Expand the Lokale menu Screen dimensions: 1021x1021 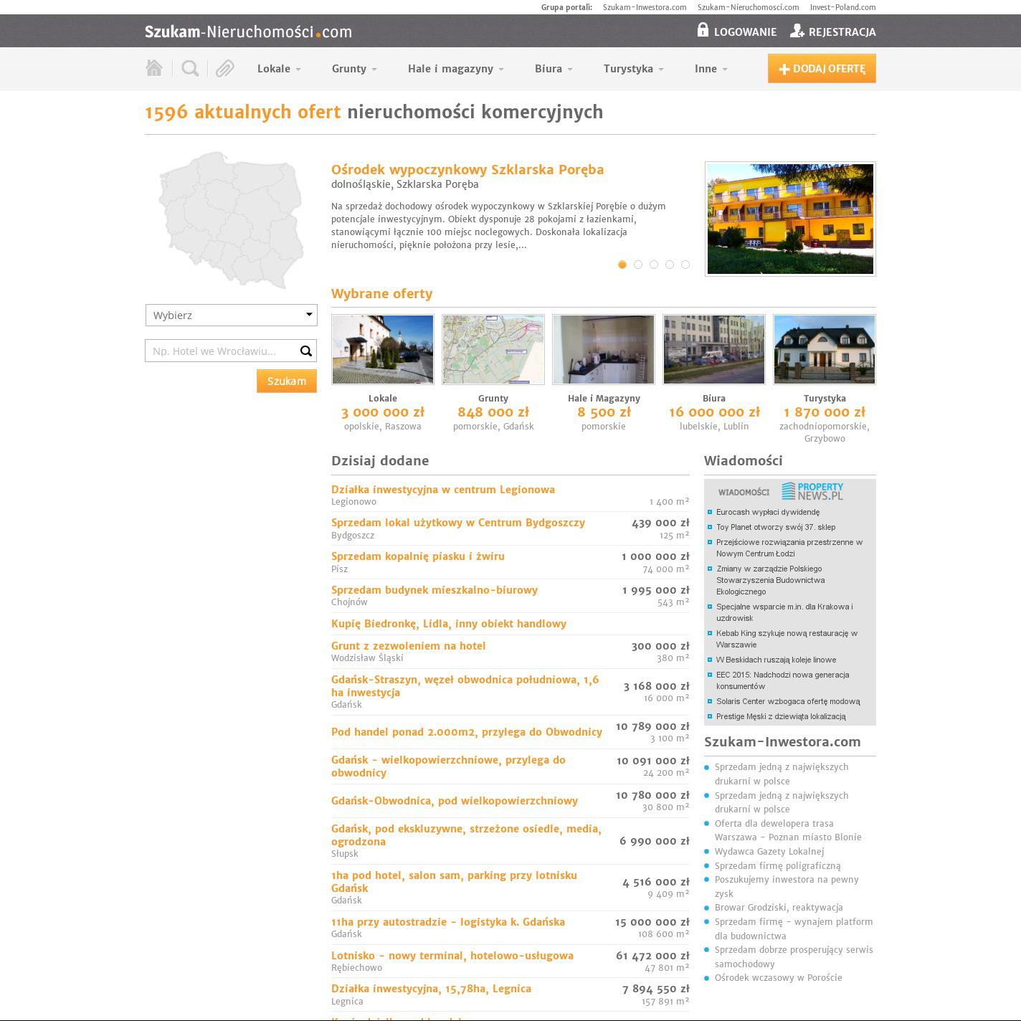[279, 69]
